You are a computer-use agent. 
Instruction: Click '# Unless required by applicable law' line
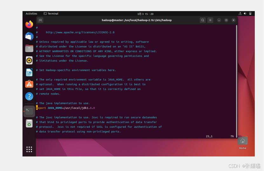pyautogui.click(x=92, y=42)
